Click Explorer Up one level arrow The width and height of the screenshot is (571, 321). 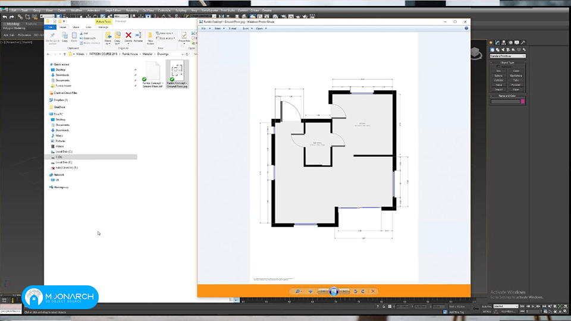64,54
